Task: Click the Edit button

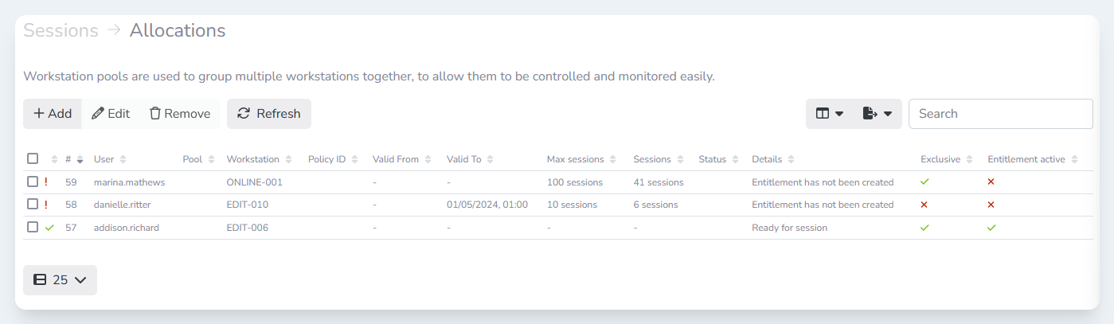Action: [111, 114]
